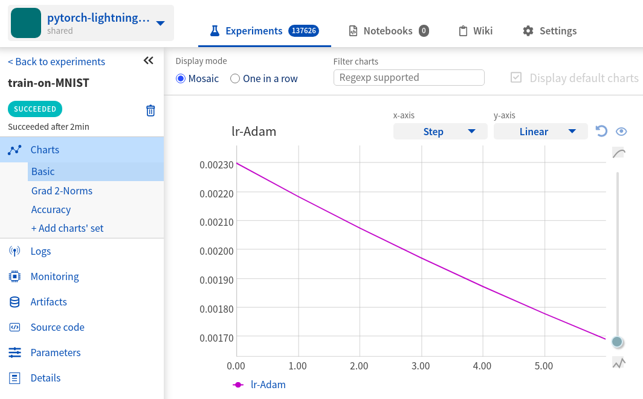Open the y-axis Linear dropdown
The width and height of the screenshot is (643, 399).
pos(540,132)
